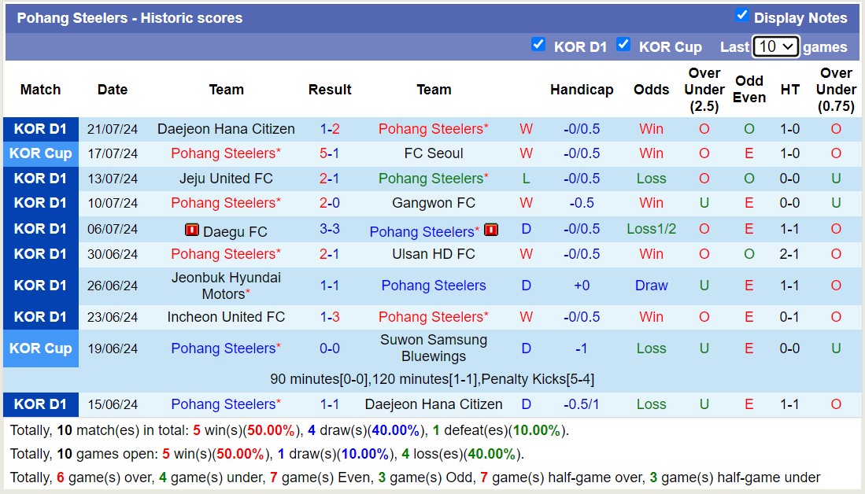
Task: Click the penalty kicks note row
Action: (432, 379)
